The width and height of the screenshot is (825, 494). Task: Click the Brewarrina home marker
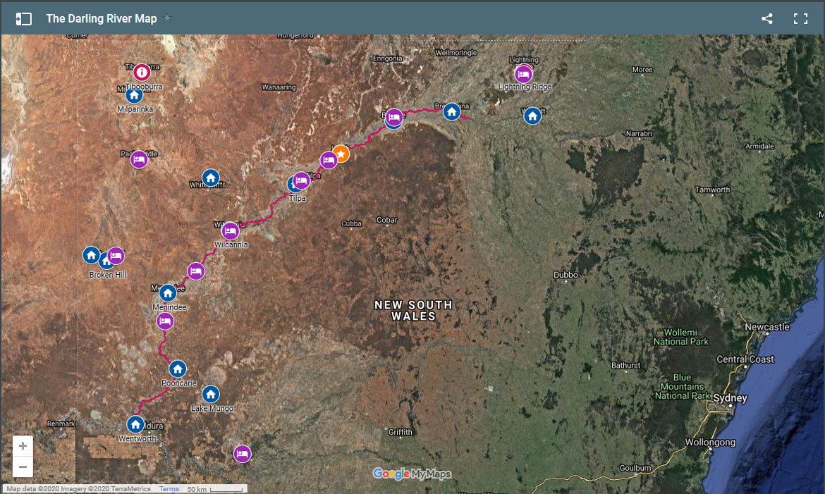tap(451, 111)
